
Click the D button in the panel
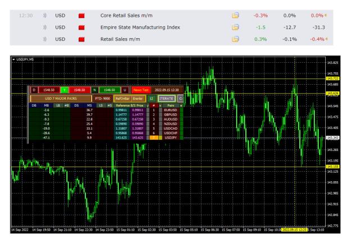pyautogui.click(x=34, y=90)
